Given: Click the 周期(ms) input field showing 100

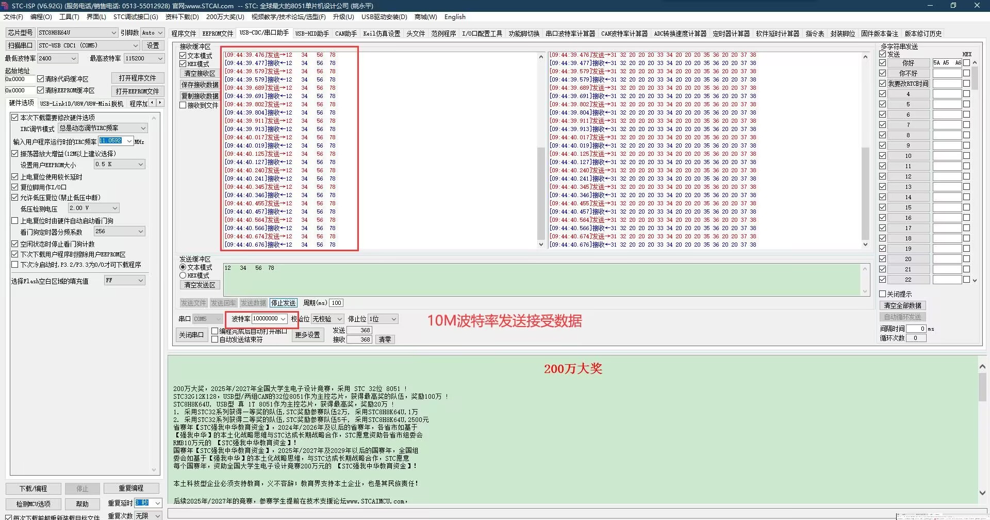Looking at the screenshot, I should pos(336,303).
